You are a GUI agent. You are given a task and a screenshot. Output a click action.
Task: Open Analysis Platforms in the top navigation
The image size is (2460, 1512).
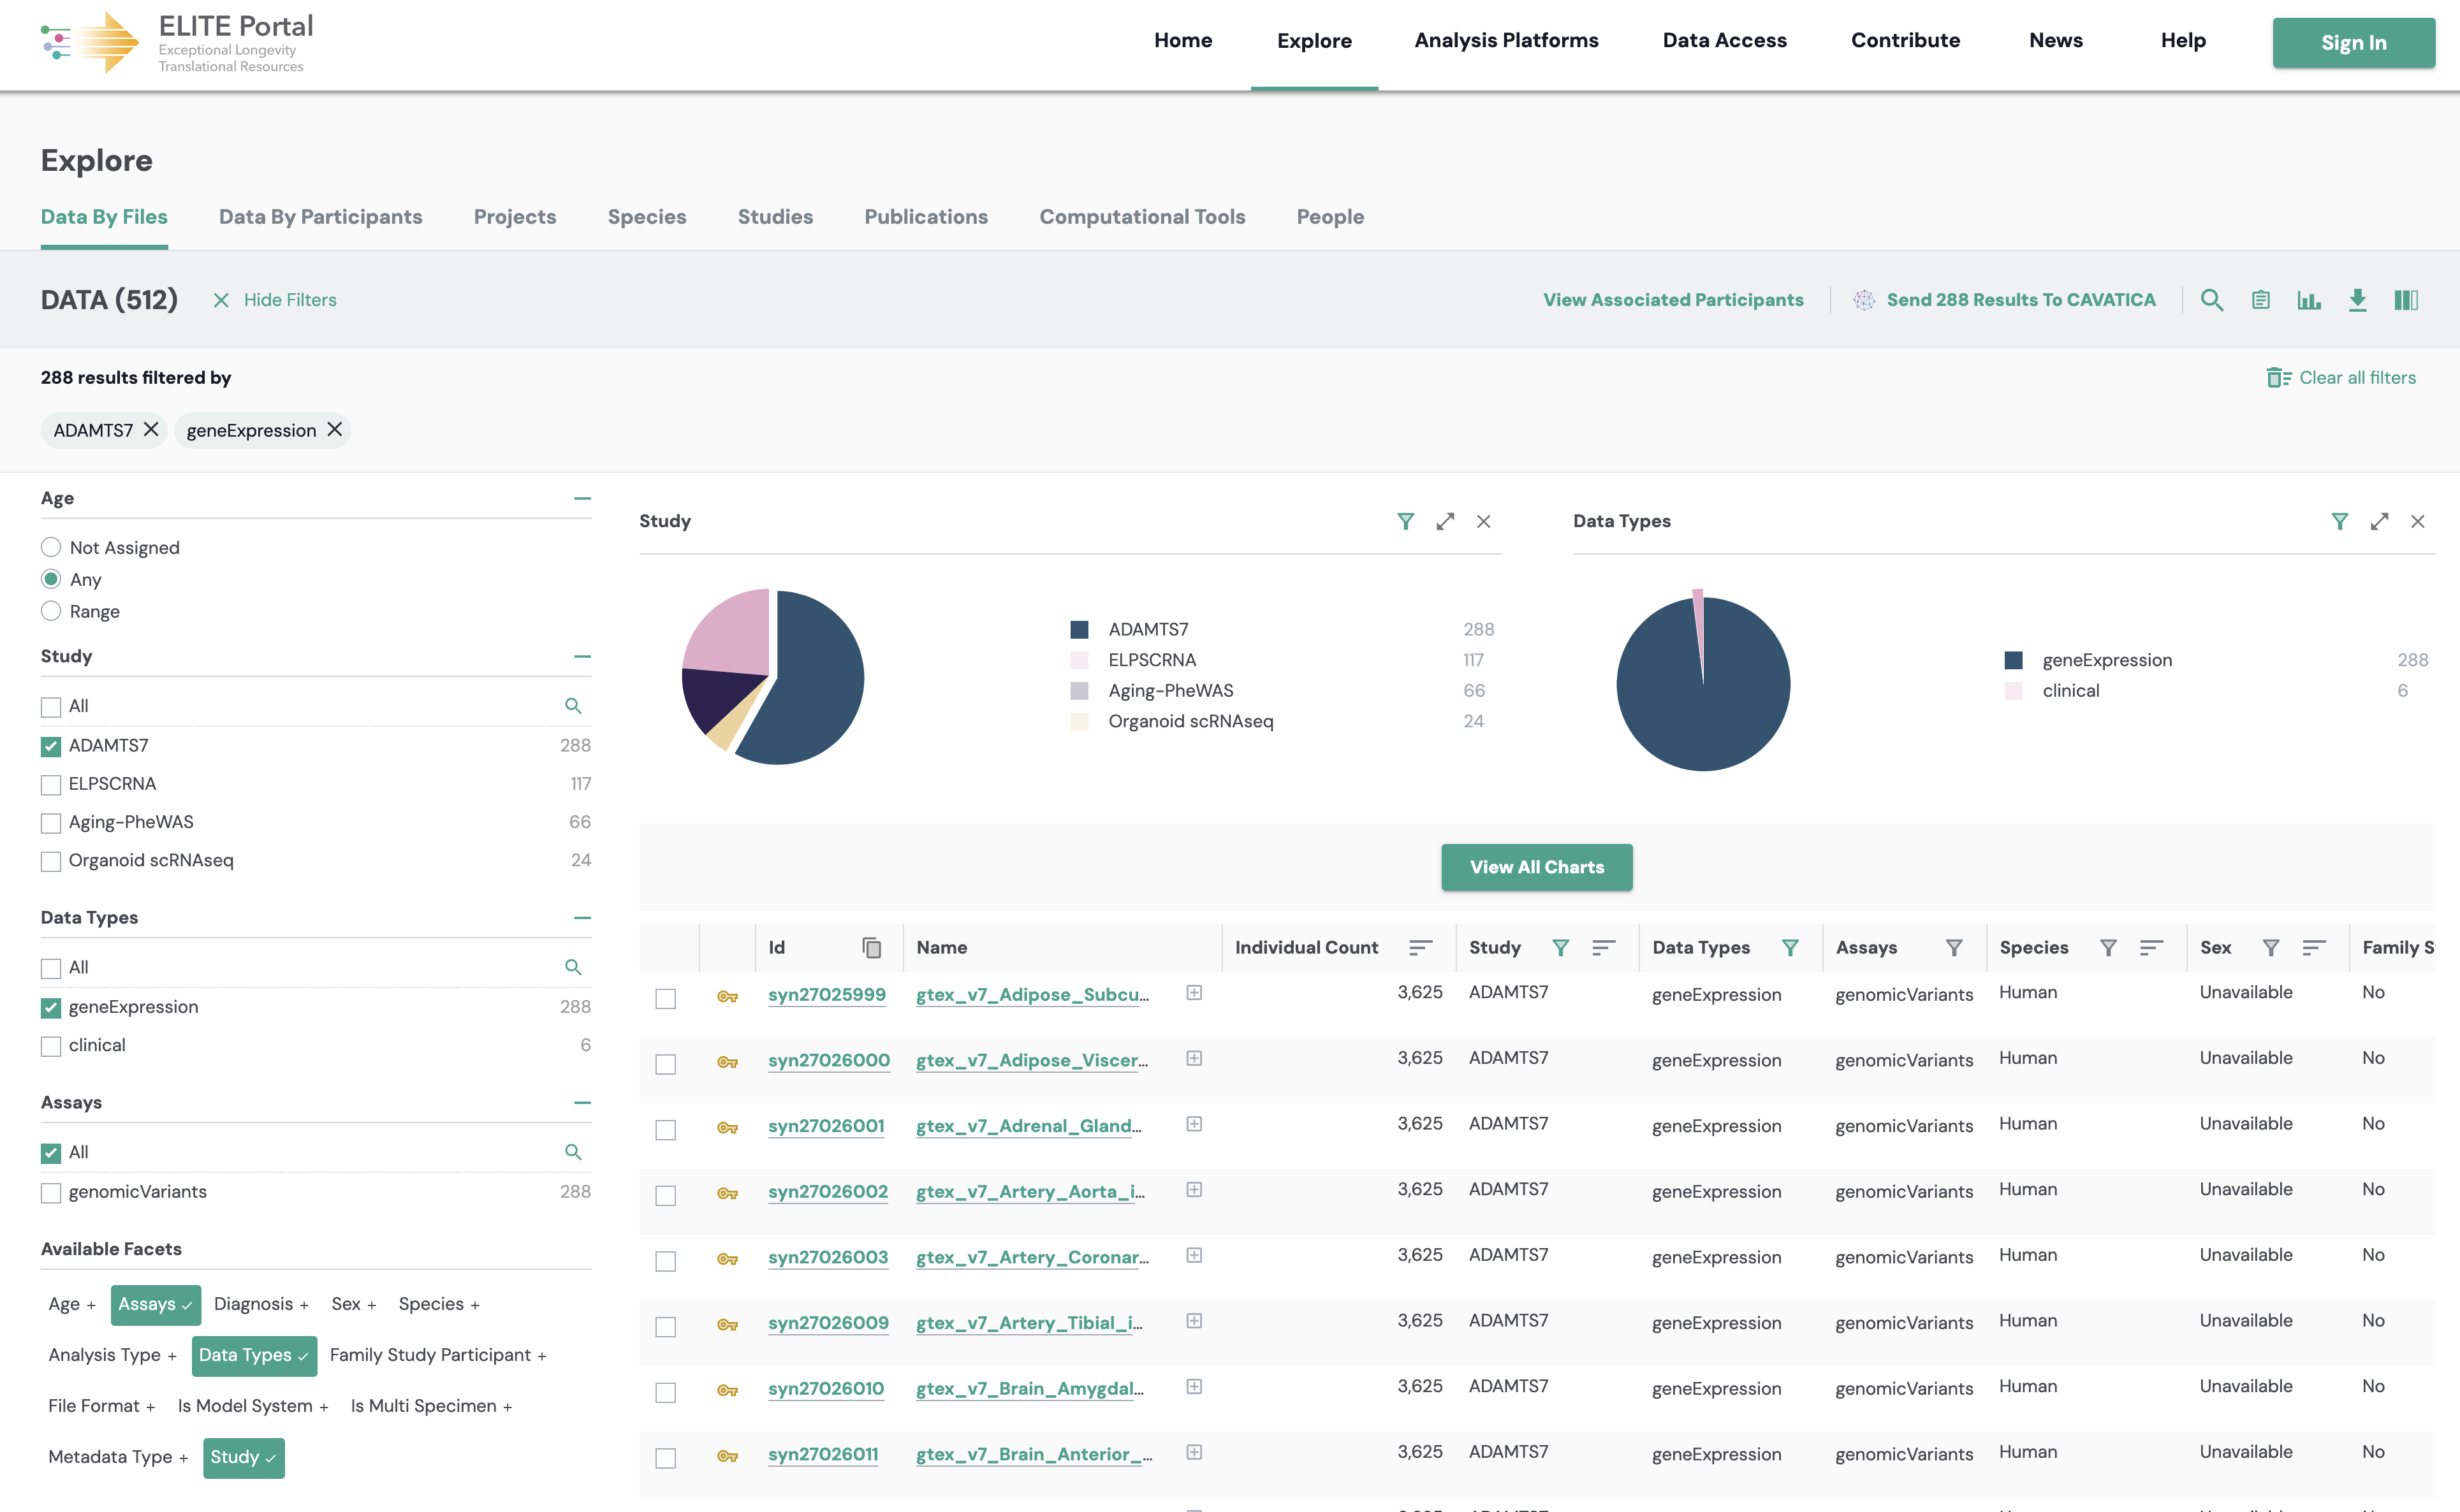click(1506, 41)
